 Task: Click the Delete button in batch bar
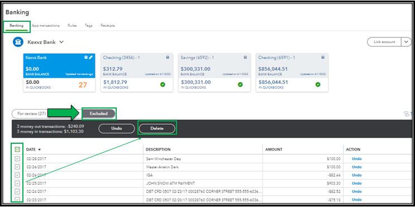point(157,129)
